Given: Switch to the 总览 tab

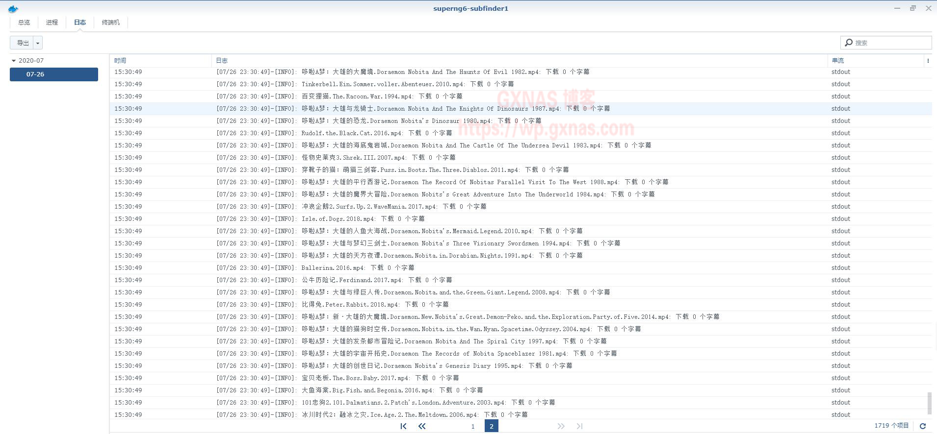Looking at the screenshot, I should (24, 23).
